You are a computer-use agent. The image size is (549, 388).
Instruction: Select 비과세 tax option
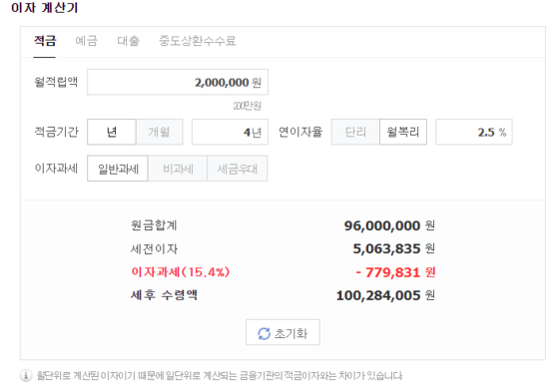178,169
